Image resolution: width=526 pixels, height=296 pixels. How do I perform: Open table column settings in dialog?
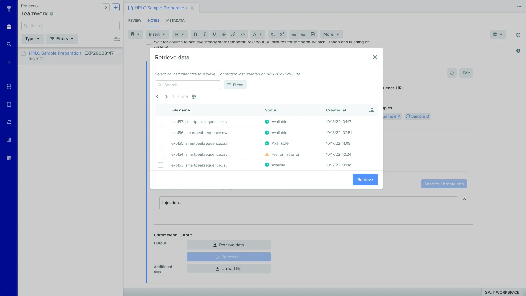194,97
